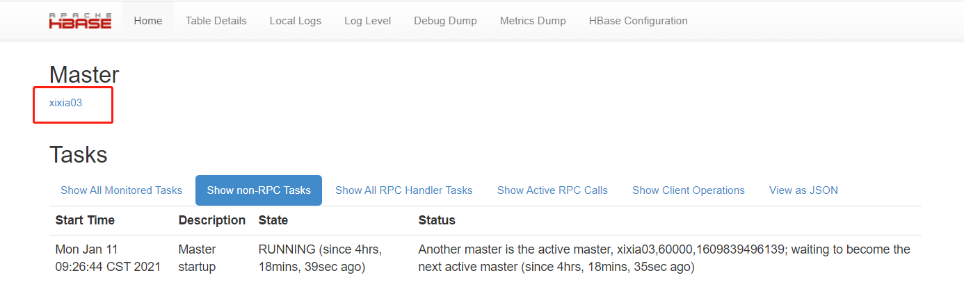Screen dimensions: 964x305
Task: Go to the Home nav item
Action: [148, 21]
